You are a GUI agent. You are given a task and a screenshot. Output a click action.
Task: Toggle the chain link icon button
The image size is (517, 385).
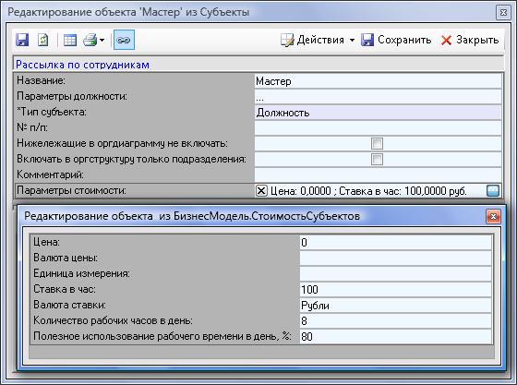tap(124, 40)
